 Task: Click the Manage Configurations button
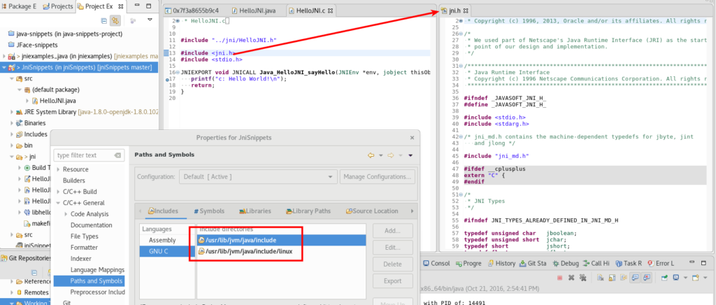click(376, 177)
